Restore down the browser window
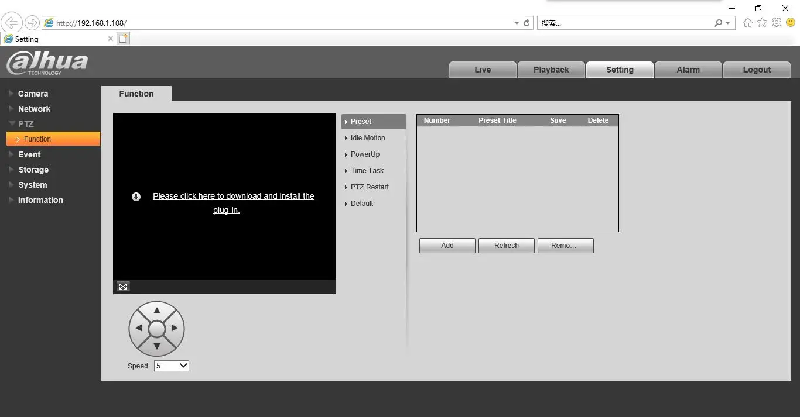This screenshot has width=800, height=417. [x=758, y=8]
